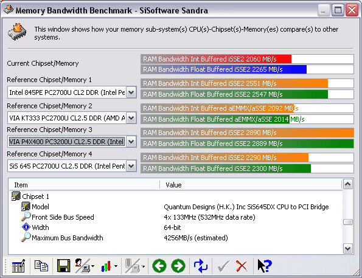
Task: Click the context help cursor icon
Action: pos(265,266)
